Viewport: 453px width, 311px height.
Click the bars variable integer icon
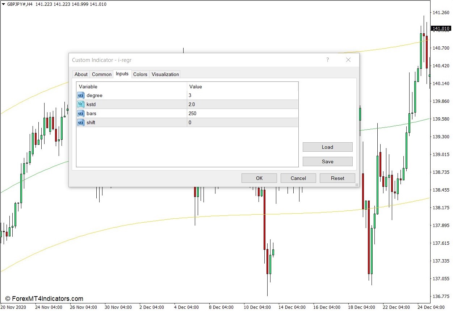click(81, 114)
